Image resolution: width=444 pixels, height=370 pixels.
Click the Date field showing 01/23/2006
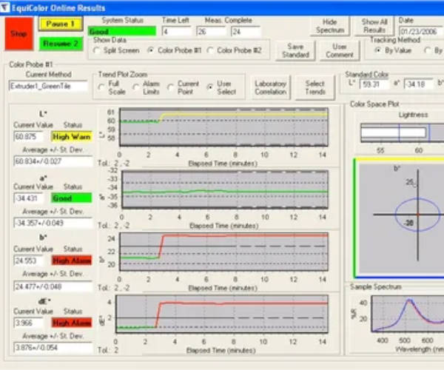[x=421, y=31]
